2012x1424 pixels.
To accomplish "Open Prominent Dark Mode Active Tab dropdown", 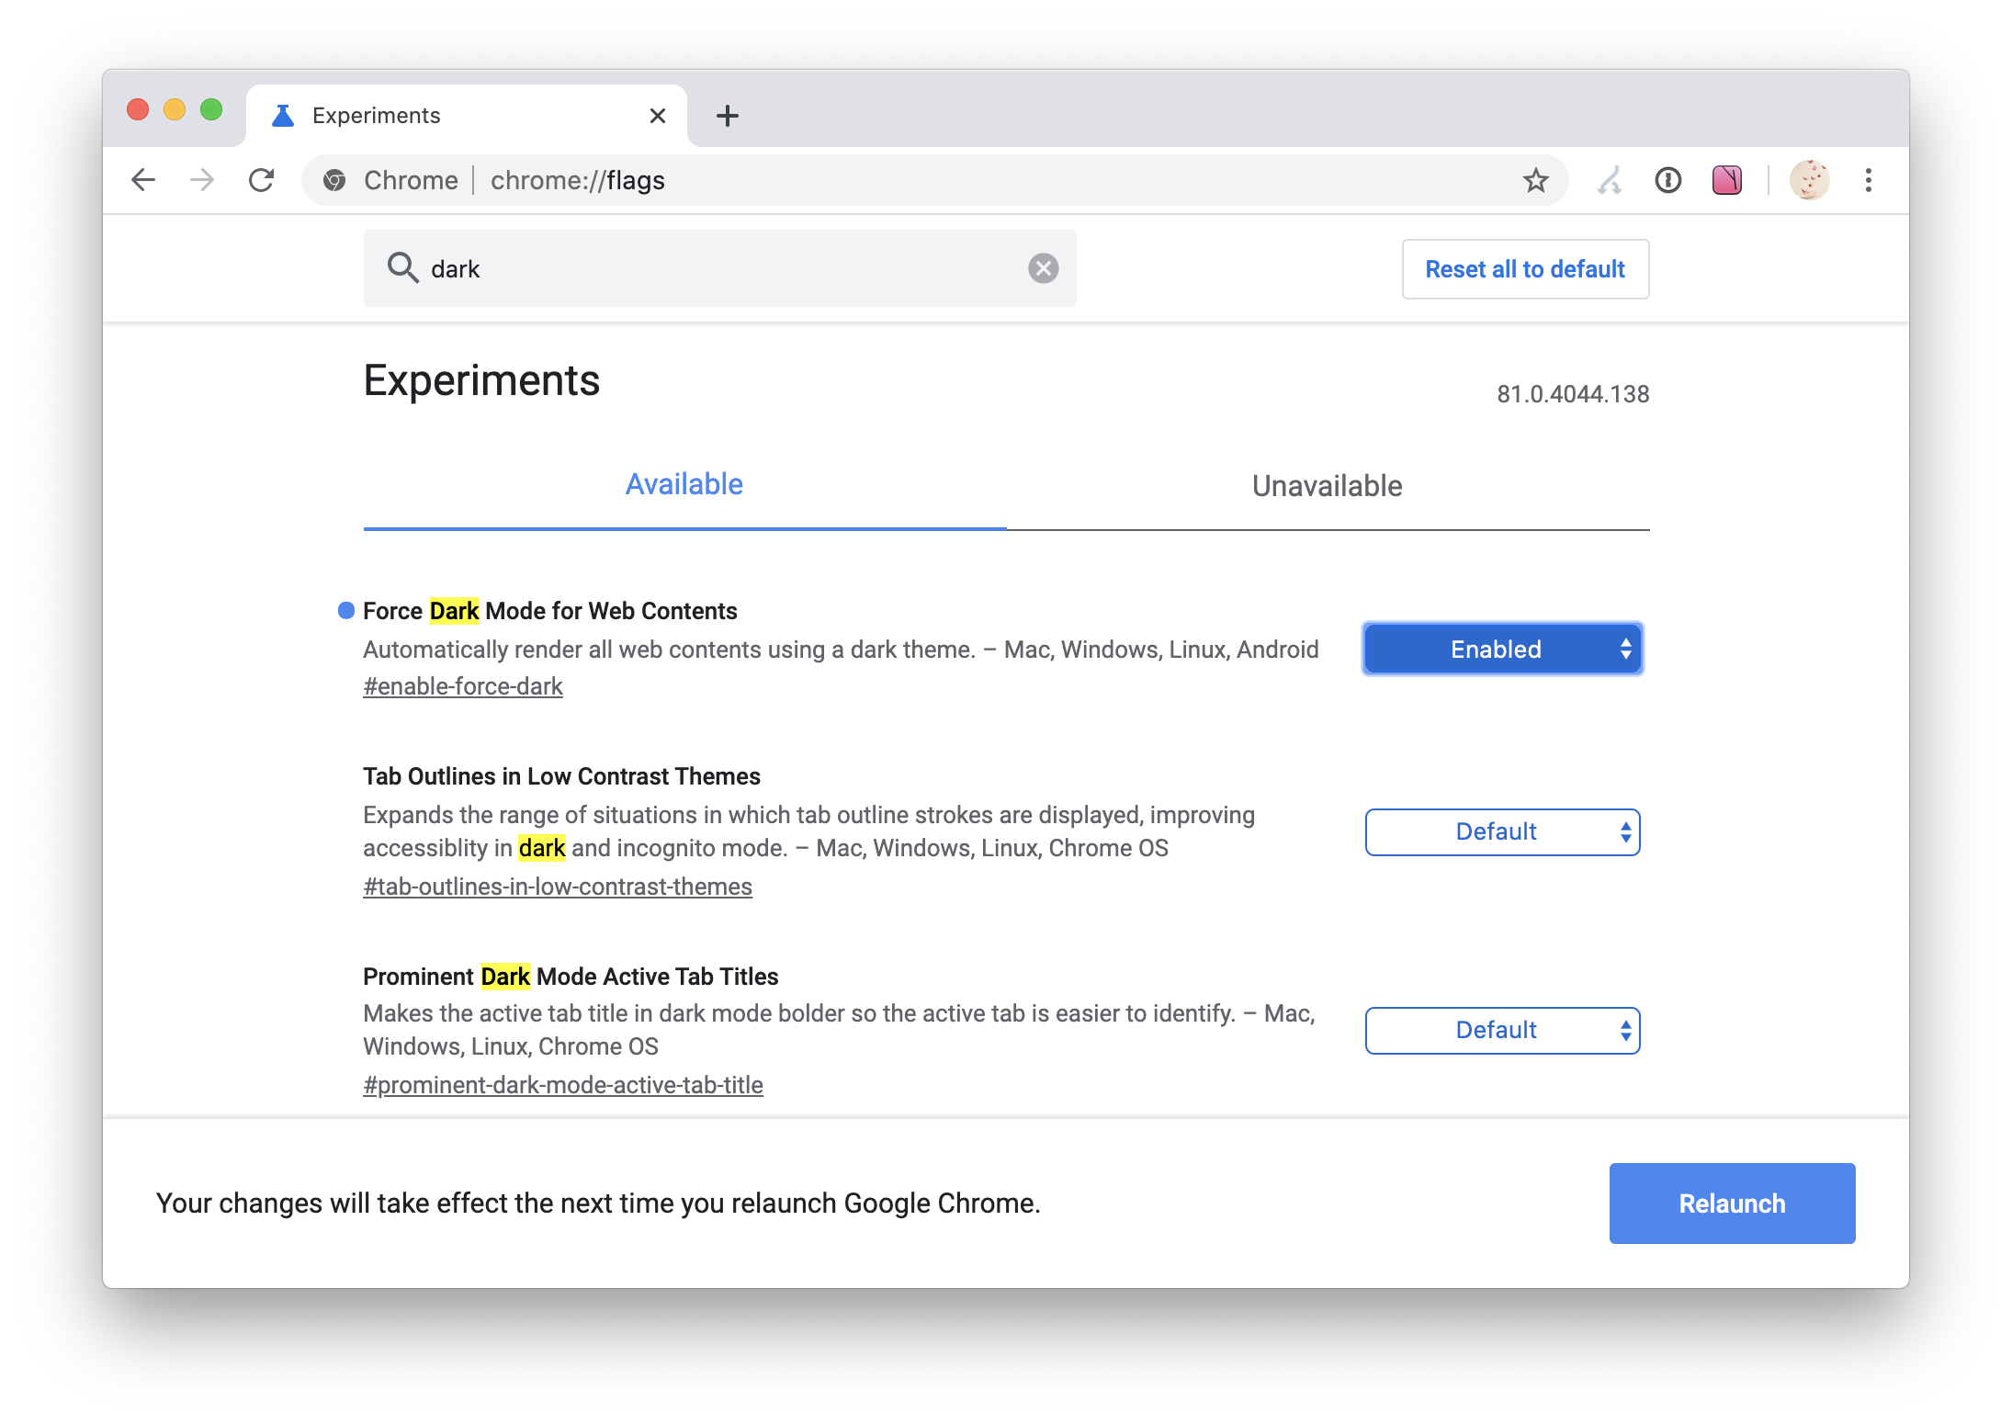I will pyautogui.click(x=1502, y=1030).
